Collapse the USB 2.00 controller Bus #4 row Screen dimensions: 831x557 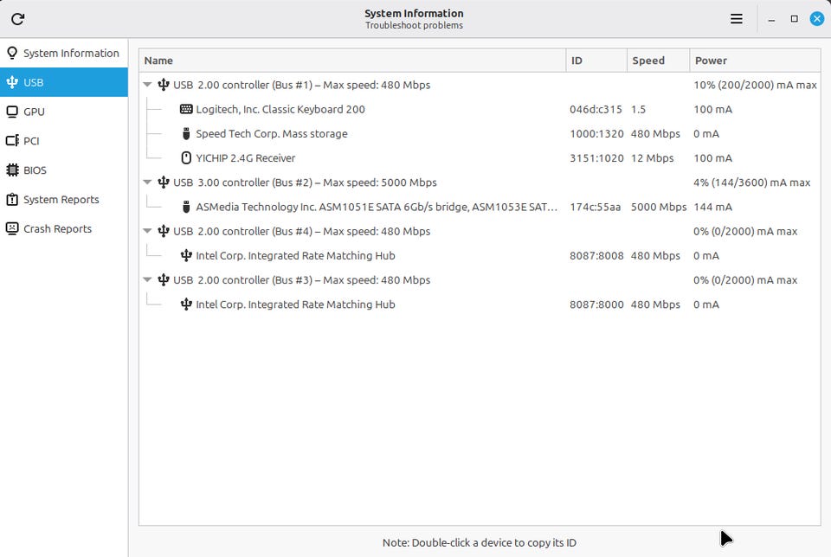pyautogui.click(x=148, y=232)
